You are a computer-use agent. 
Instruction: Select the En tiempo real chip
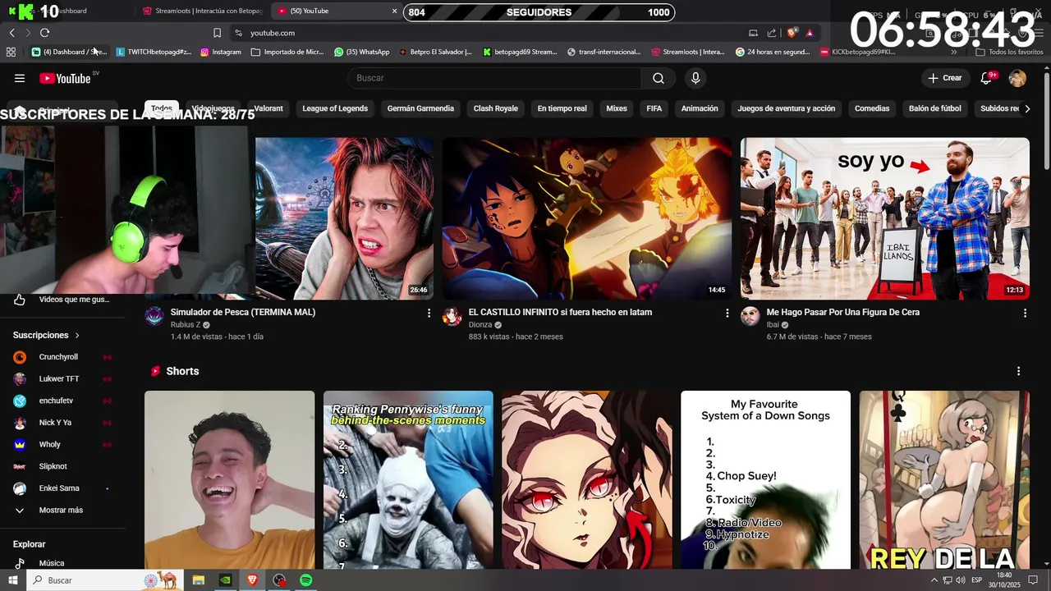(x=562, y=108)
